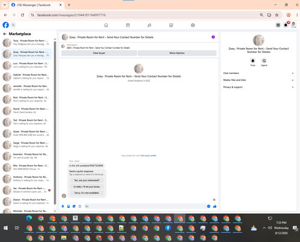
Task: Open the Rod conversation
Action: (x=27, y=99)
